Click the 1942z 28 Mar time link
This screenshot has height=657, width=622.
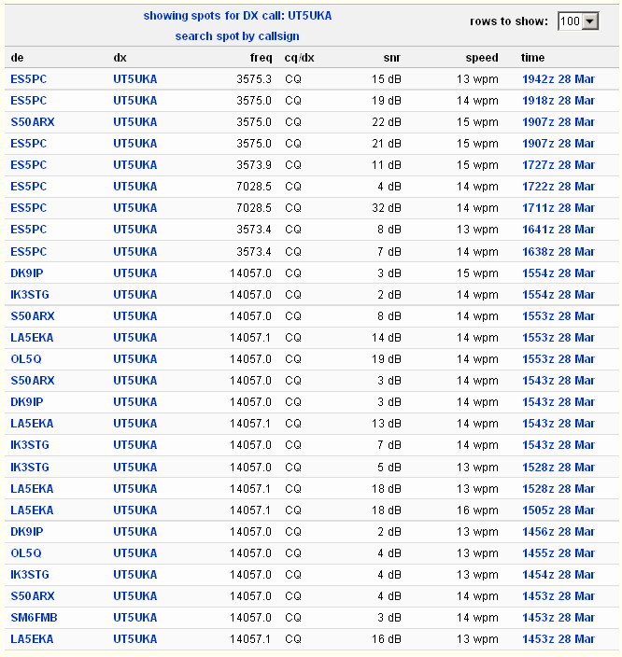click(x=558, y=79)
